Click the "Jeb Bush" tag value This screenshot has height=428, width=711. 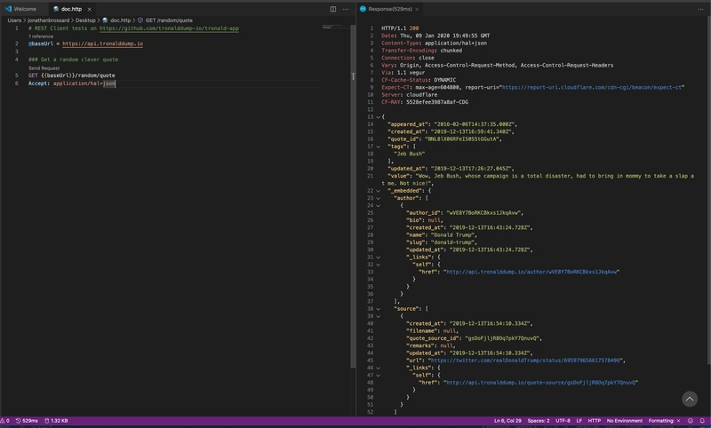tap(409, 154)
